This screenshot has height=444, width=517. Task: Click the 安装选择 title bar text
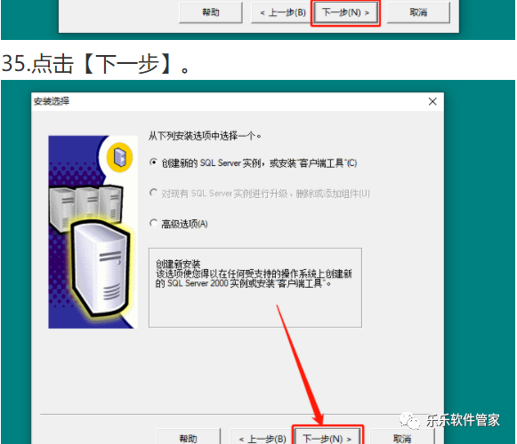[x=52, y=101]
